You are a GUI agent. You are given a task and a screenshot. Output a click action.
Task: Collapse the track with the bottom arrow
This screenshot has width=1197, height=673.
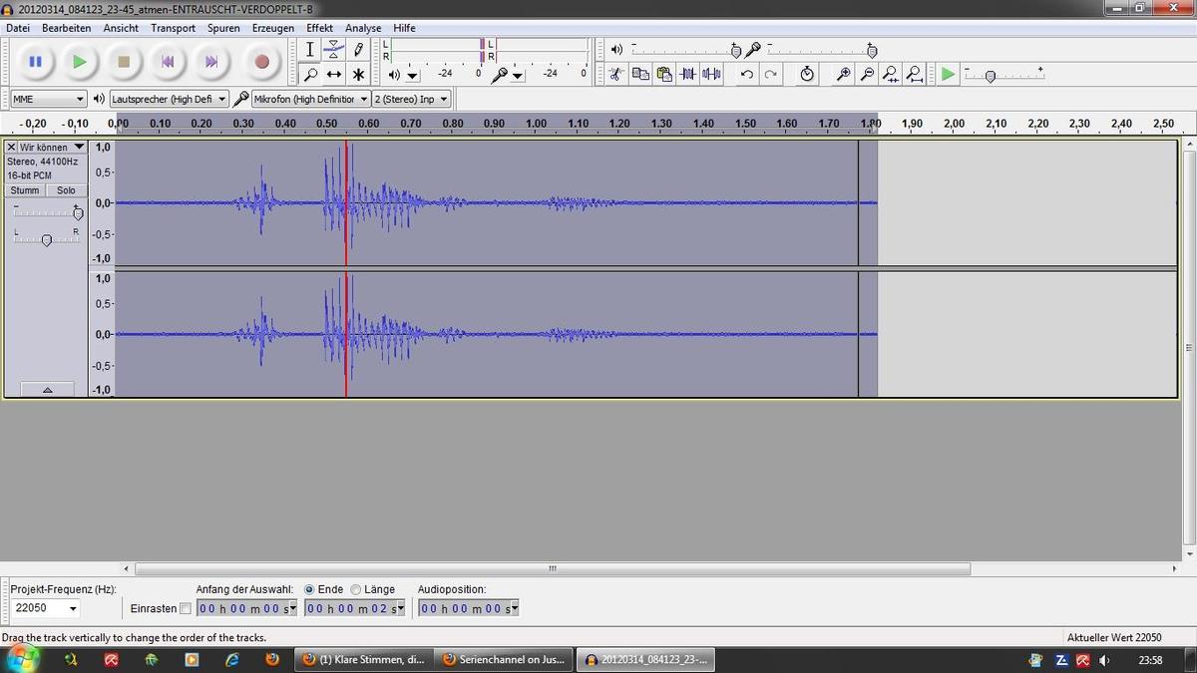47,390
